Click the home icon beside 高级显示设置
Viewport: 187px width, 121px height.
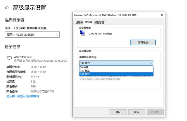click(x=7, y=8)
